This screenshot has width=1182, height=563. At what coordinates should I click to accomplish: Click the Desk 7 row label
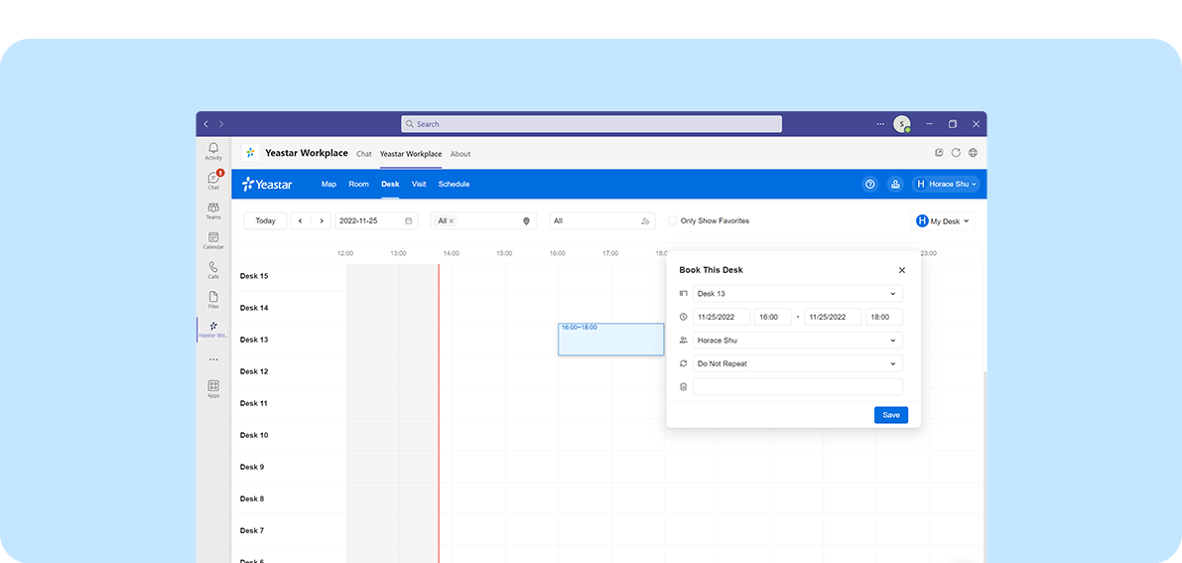[x=252, y=530]
